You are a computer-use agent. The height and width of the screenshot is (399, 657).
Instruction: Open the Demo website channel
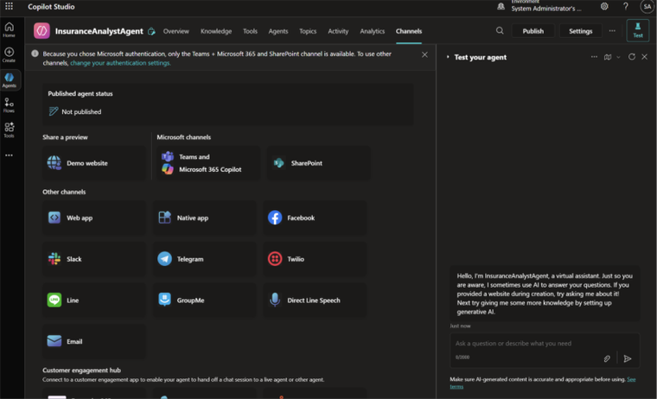tap(94, 163)
